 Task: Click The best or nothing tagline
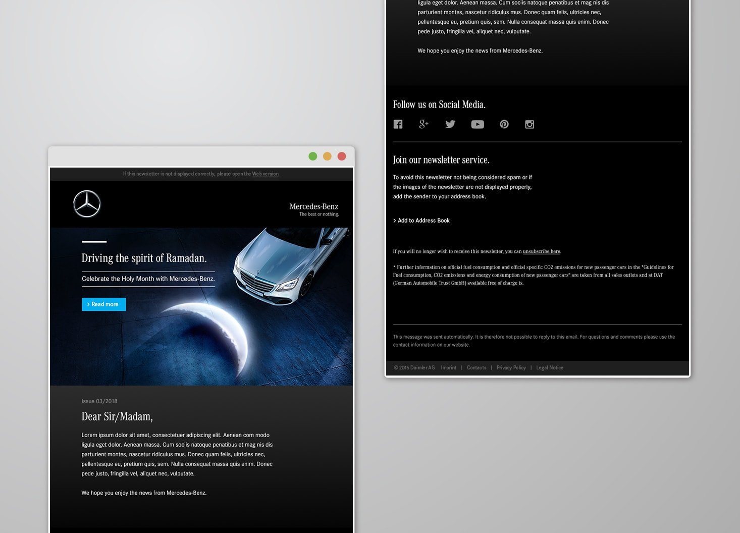coord(319,215)
